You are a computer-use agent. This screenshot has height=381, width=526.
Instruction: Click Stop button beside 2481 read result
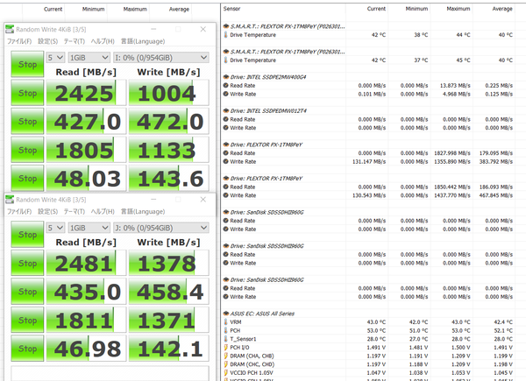(x=27, y=263)
